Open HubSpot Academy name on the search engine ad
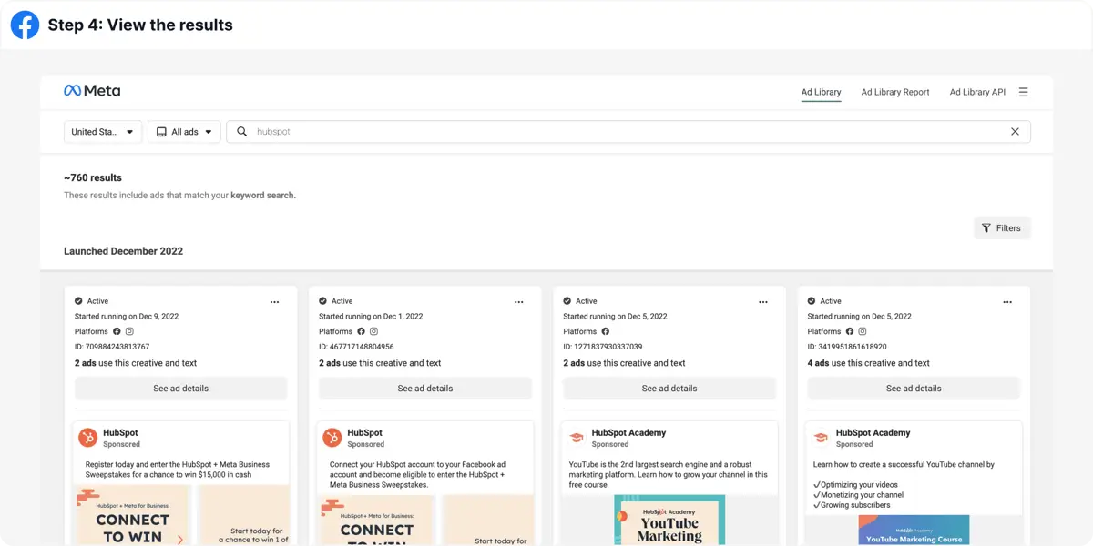The image size is (1093, 546). coord(628,433)
